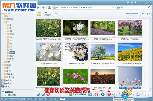Click the yellow star upload icon
The image size is (153, 101).
70,94
